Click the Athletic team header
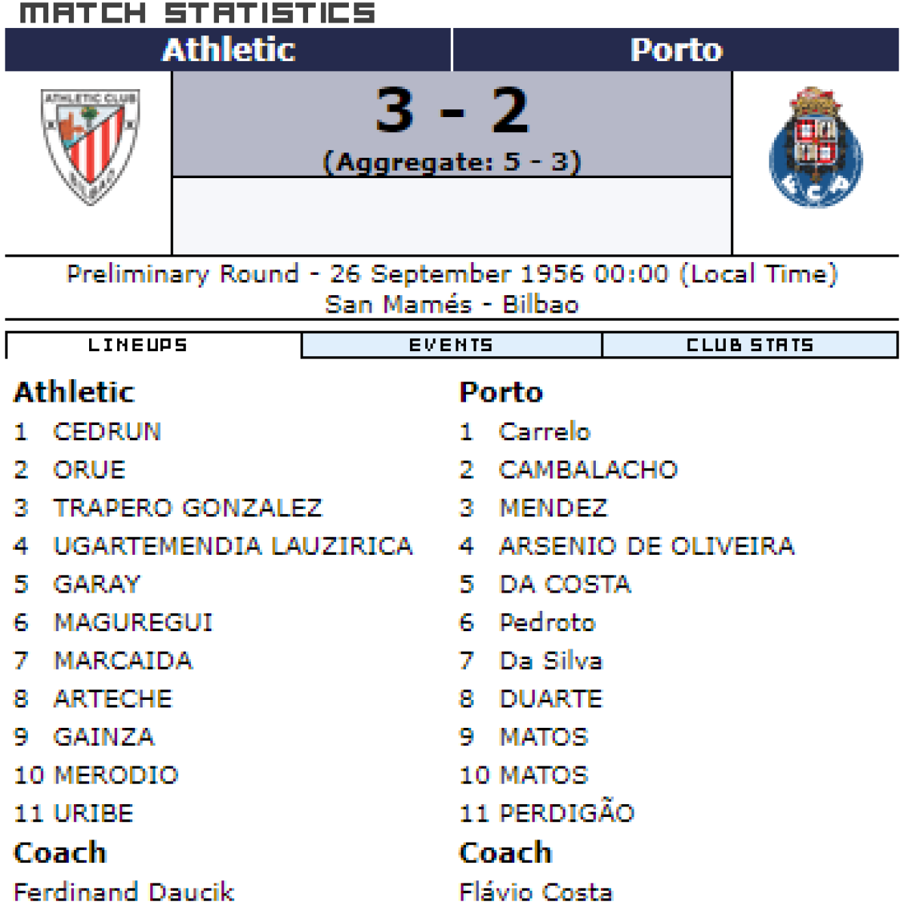Screen dimensions: 904x906 tap(228, 50)
